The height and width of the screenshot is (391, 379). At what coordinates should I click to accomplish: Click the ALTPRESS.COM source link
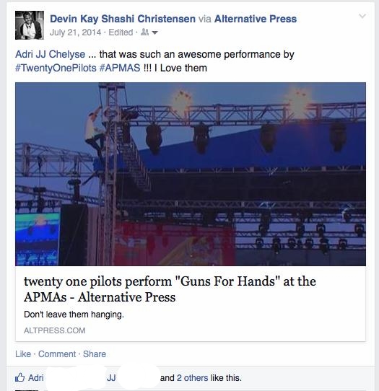55,330
